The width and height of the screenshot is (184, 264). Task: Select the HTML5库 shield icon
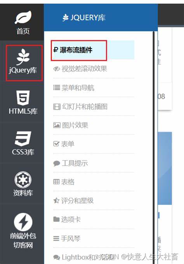click(23, 98)
